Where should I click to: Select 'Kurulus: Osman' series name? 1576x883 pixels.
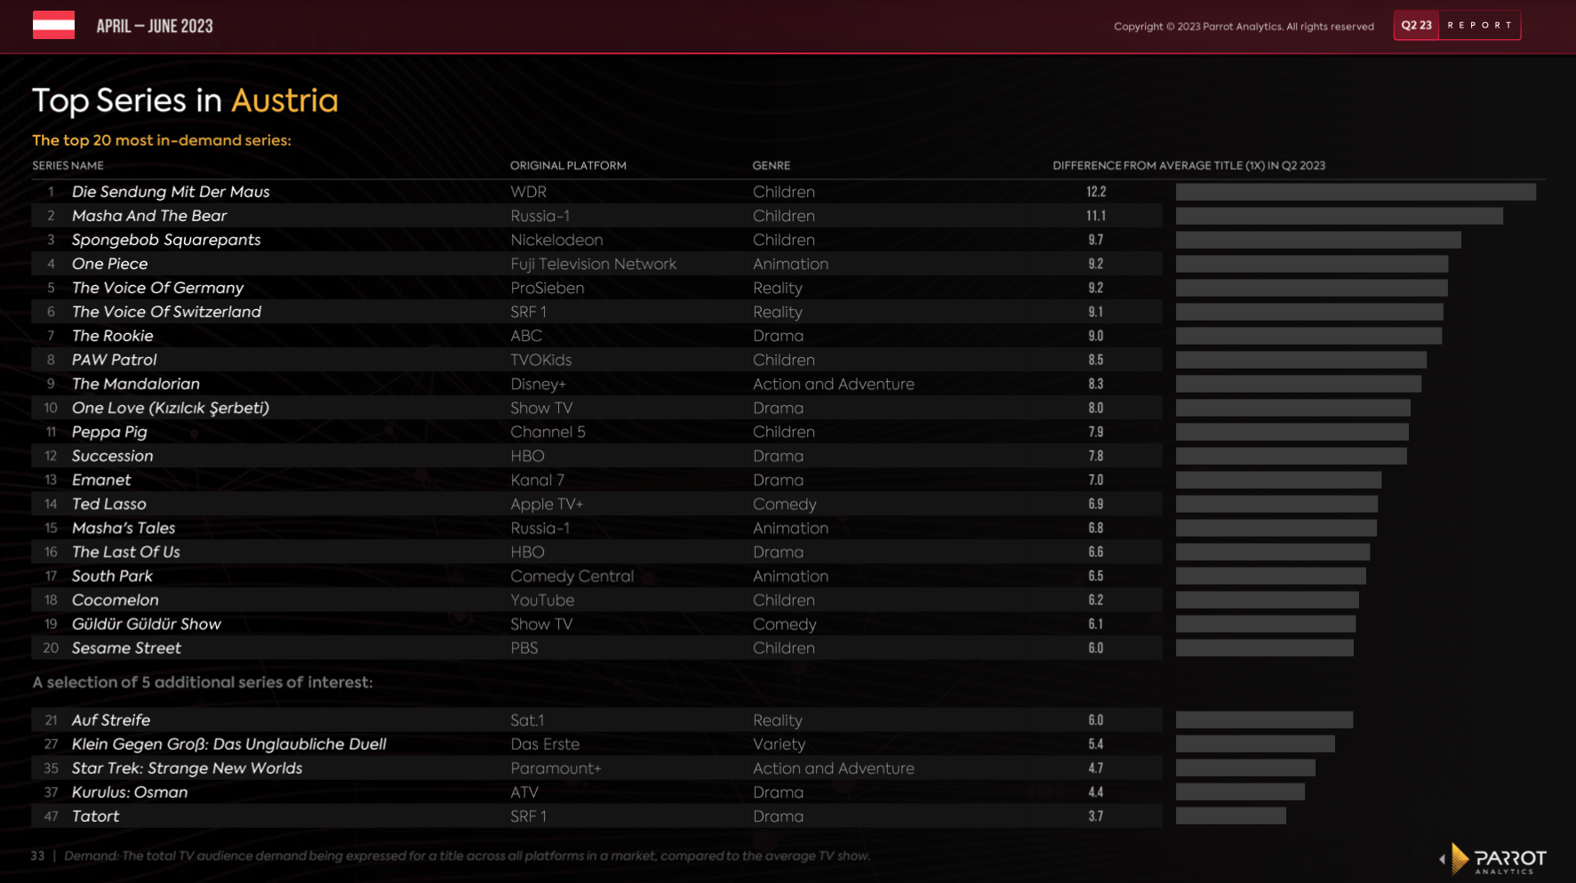tap(130, 792)
